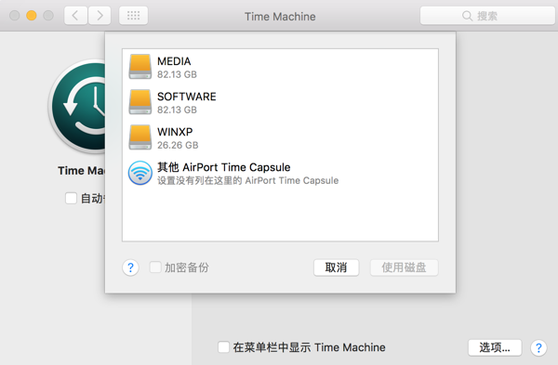Image resolution: width=558 pixels, height=365 pixels.
Task: Open help in the Time Machine window corner
Action: pyautogui.click(x=538, y=347)
